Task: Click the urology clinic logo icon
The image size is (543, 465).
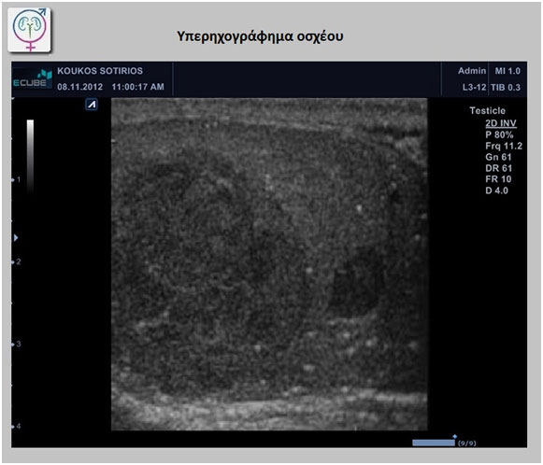Action: click(x=30, y=30)
